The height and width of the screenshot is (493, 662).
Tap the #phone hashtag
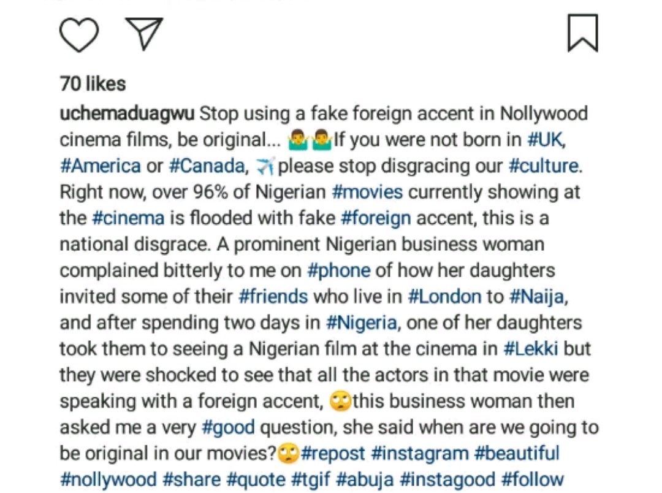[338, 270]
